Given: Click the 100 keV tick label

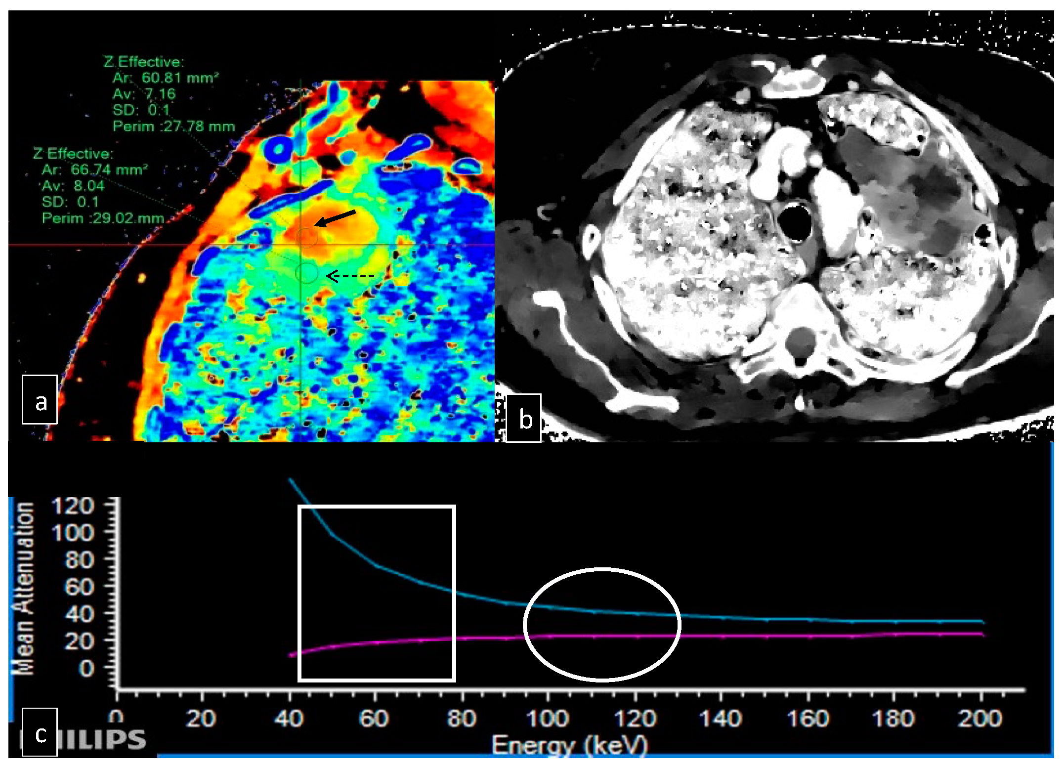Looking at the screenshot, I should 548,718.
